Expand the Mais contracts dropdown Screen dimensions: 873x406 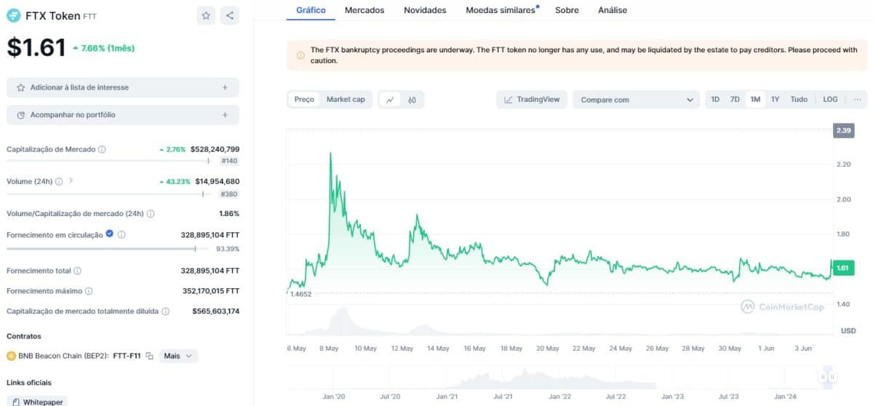click(x=178, y=356)
